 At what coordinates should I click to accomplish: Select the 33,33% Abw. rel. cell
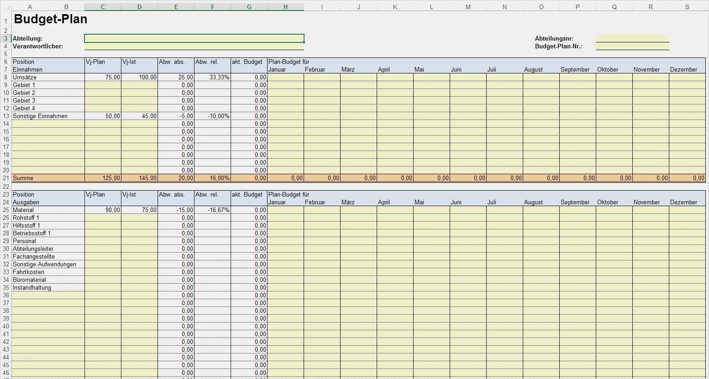[212, 78]
